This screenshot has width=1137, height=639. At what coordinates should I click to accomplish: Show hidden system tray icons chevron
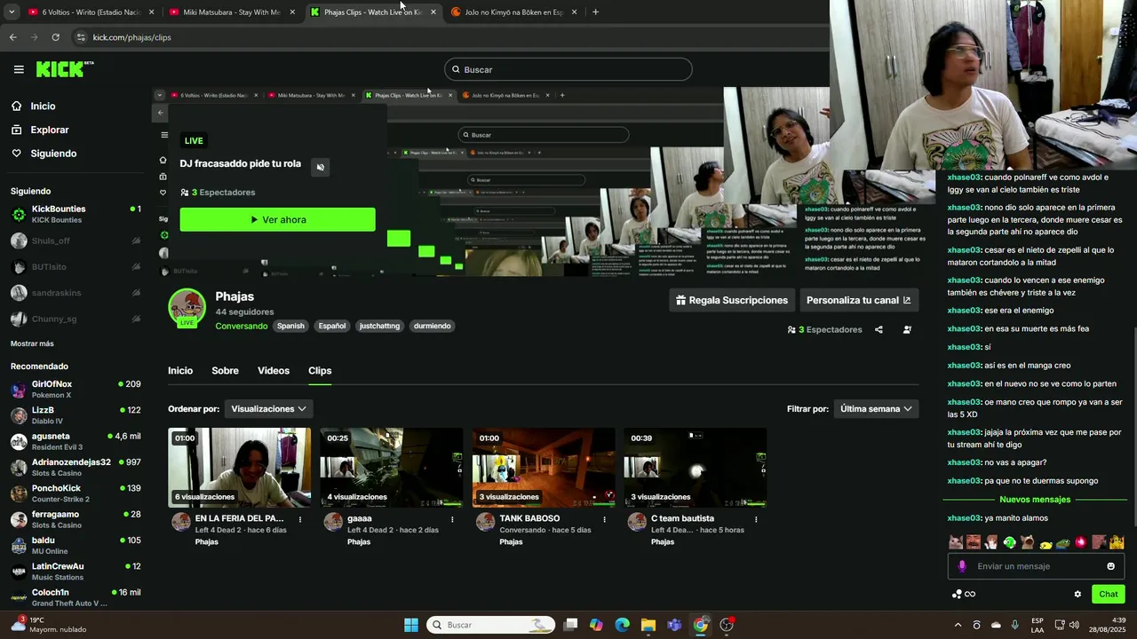click(958, 625)
